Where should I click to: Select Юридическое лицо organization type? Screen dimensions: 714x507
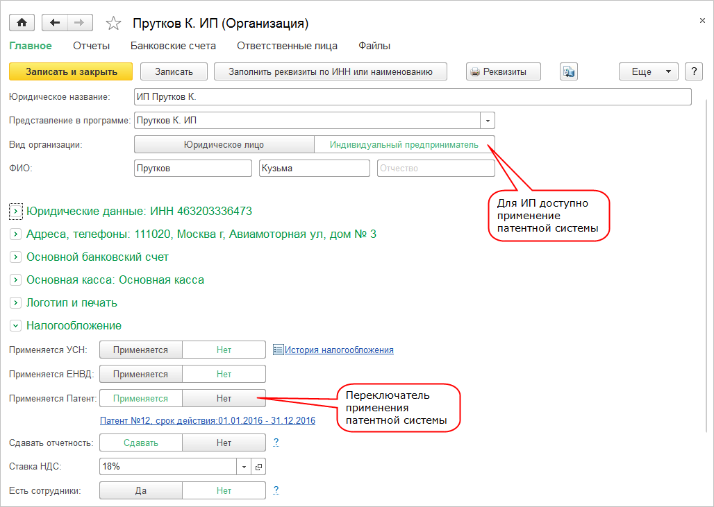point(224,145)
